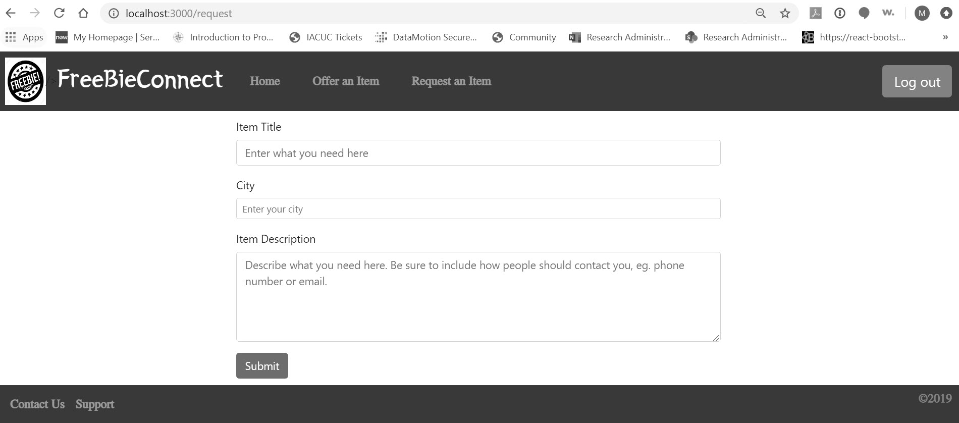Bookmark this page with the star icon
Screen dimensions: 959x423
click(785, 14)
